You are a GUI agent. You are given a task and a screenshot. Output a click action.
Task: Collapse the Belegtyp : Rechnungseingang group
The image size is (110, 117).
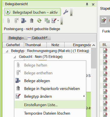tap(7, 51)
